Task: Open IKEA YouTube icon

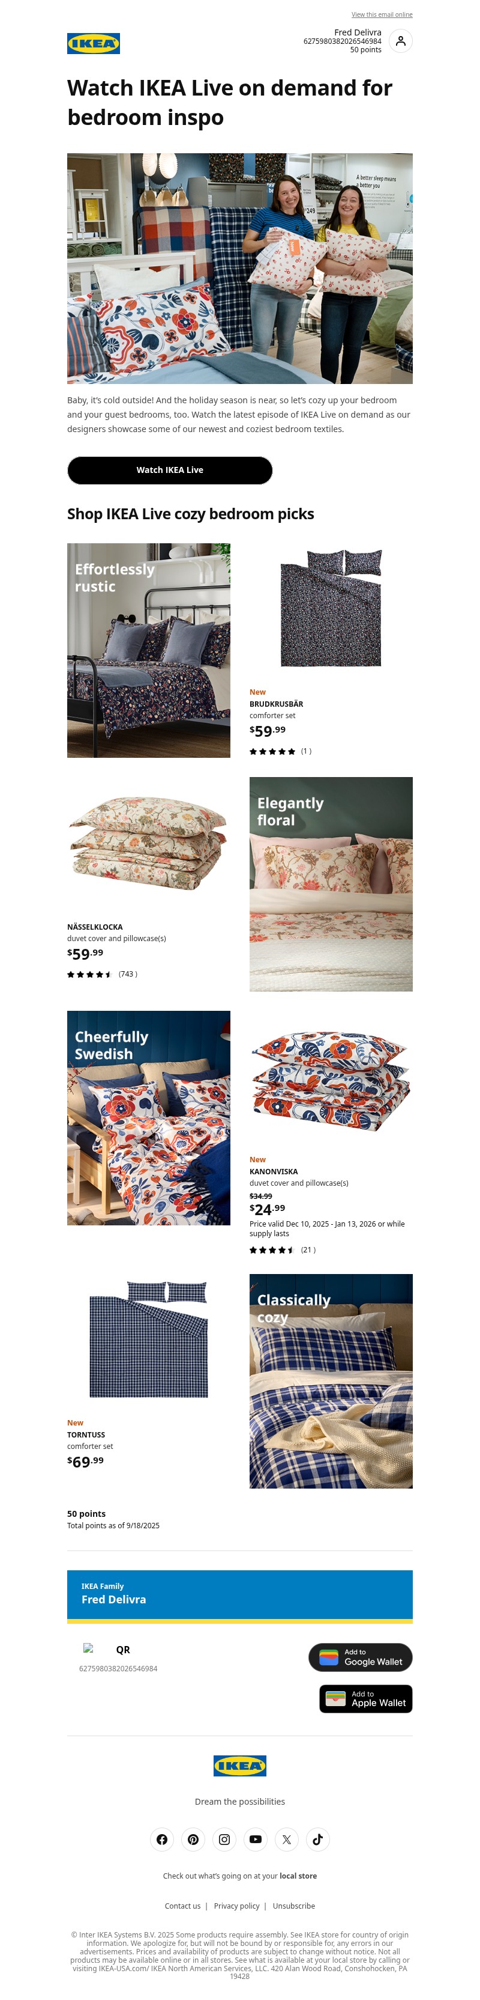Action: (255, 1840)
